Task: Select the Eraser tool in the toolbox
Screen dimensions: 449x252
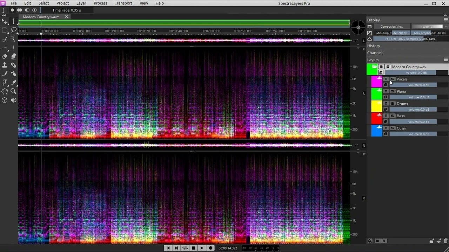Action: (x=5, y=56)
